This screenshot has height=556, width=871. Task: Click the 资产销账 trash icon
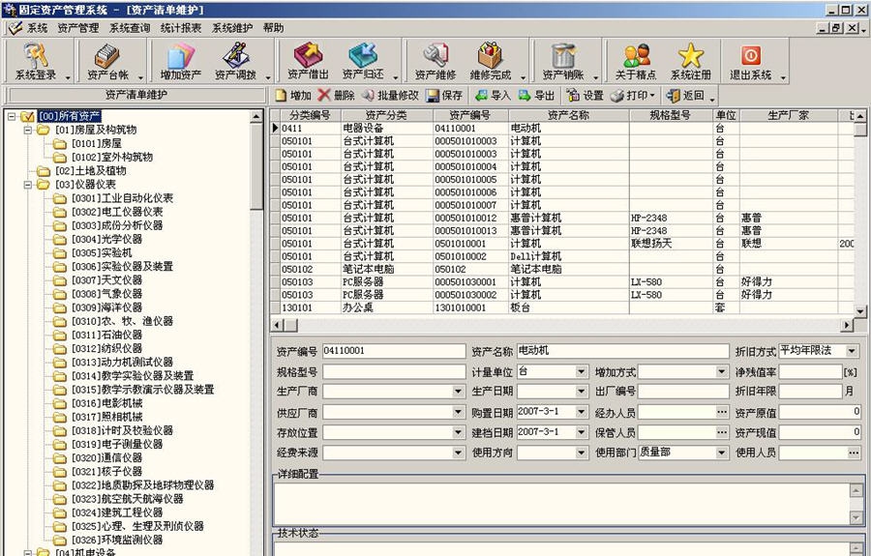563,61
